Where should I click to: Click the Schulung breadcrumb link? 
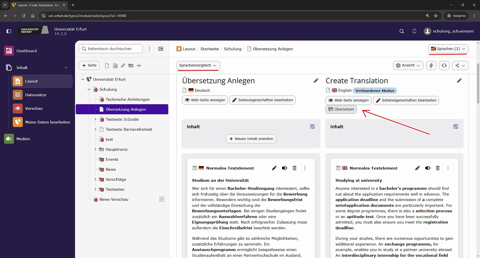pos(232,49)
